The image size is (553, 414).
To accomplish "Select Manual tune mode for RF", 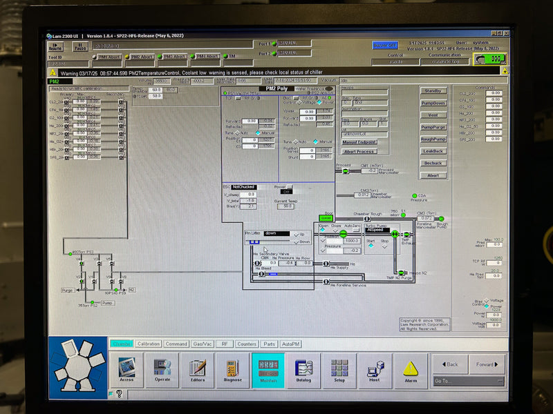I will tap(258, 132).
